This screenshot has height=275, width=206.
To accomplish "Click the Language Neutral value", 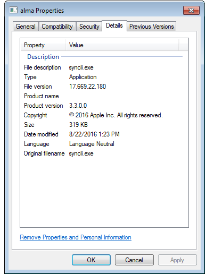I will [x=92, y=144].
